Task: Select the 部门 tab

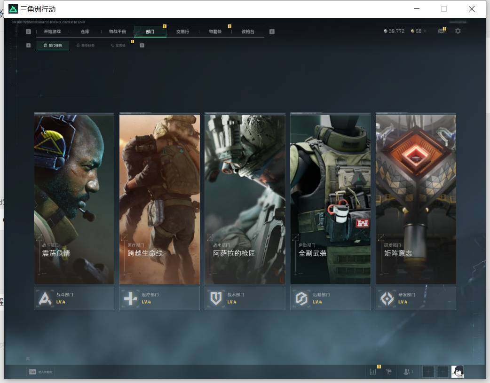Action: click(x=150, y=31)
